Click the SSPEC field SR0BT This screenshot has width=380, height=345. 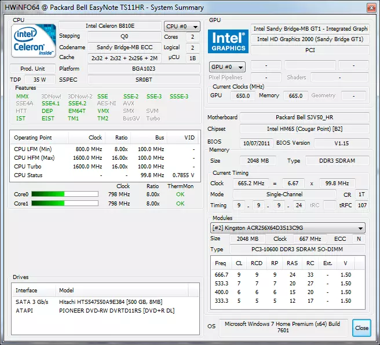[144, 79]
